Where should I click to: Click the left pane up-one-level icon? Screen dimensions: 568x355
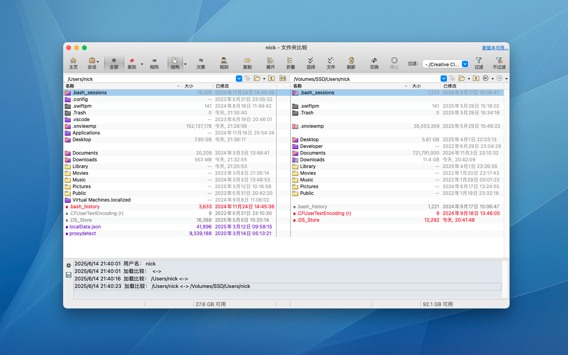tap(271, 78)
